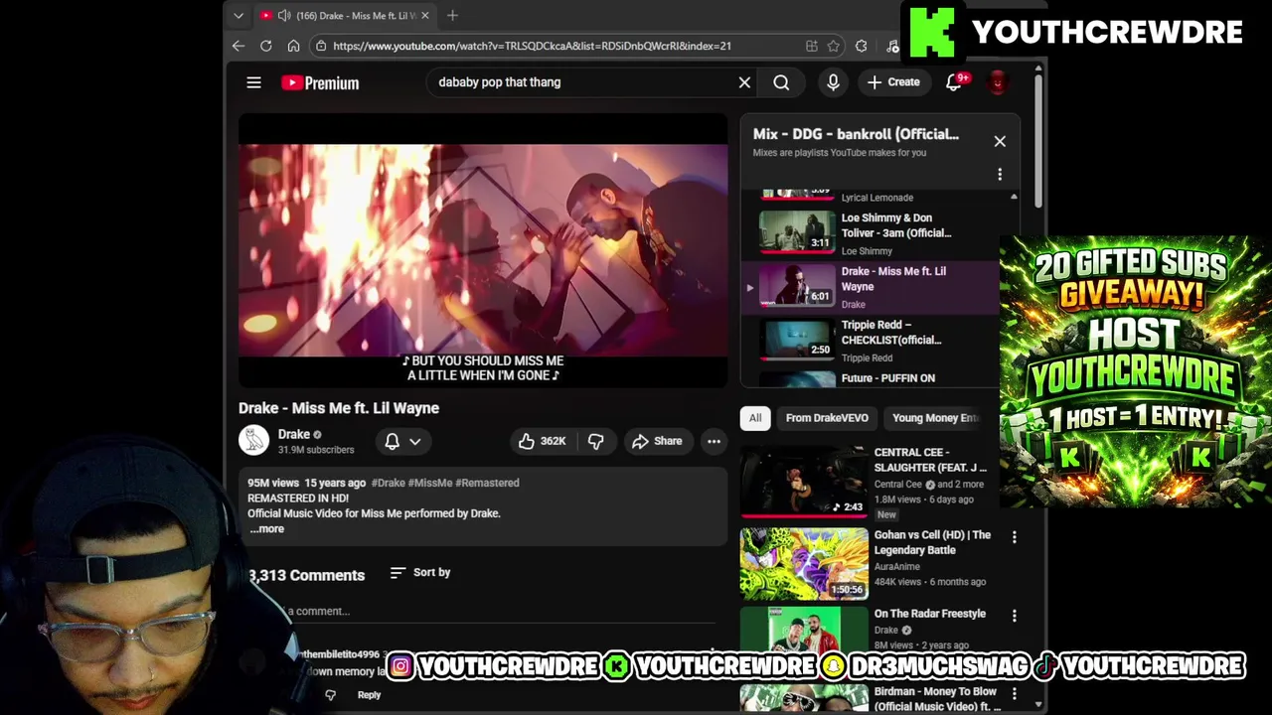Open browser home page icon

tap(293, 46)
